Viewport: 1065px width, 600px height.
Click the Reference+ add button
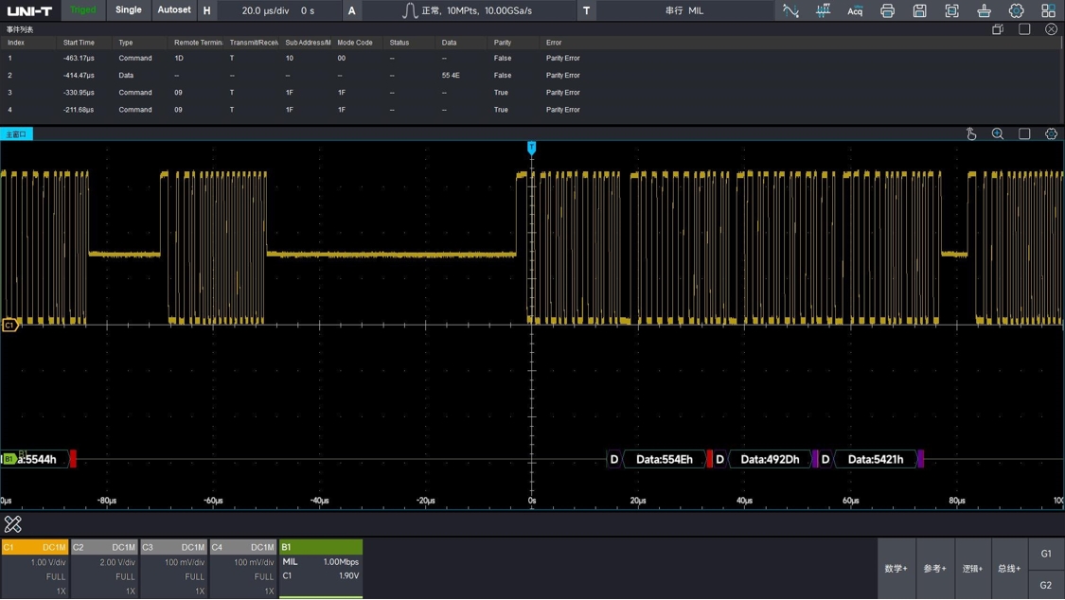click(x=934, y=568)
